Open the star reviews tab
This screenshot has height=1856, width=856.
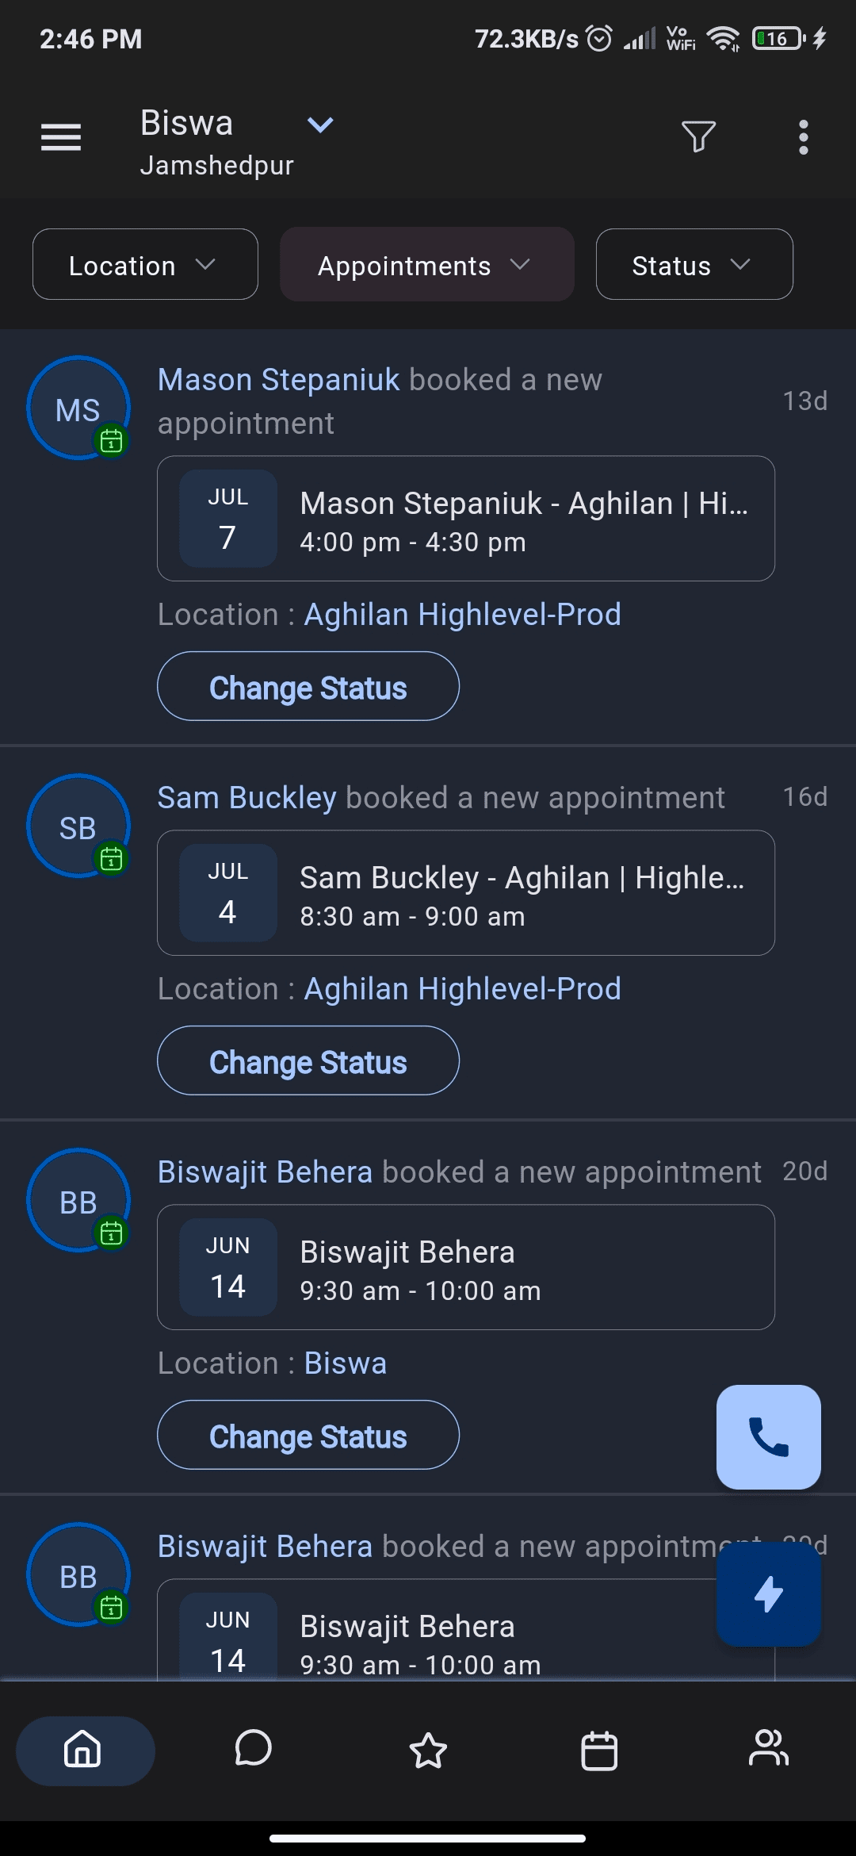(x=428, y=1750)
